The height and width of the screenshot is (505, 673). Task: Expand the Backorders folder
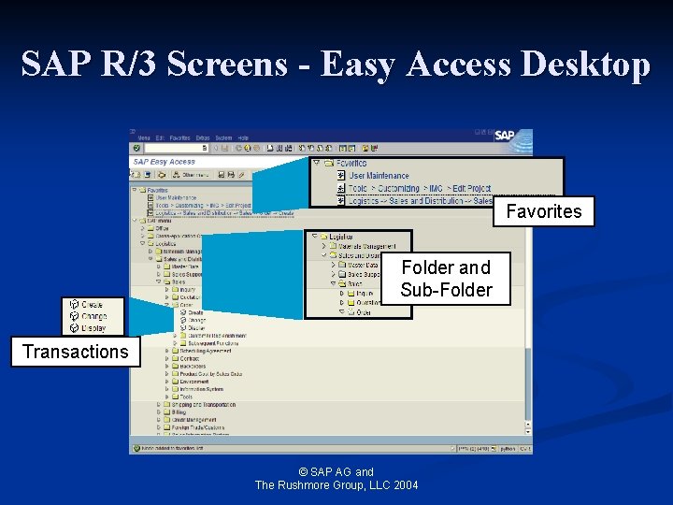[x=167, y=367]
